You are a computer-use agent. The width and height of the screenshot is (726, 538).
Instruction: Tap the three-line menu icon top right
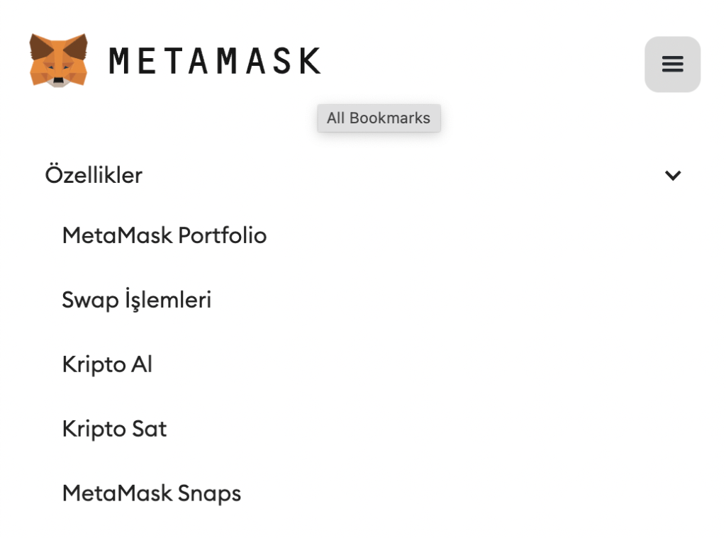[x=671, y=64]
